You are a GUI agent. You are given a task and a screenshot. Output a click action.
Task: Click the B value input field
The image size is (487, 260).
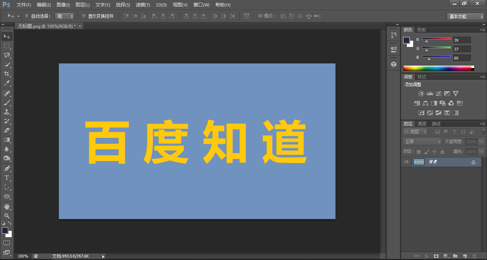(x=462, y=58)
